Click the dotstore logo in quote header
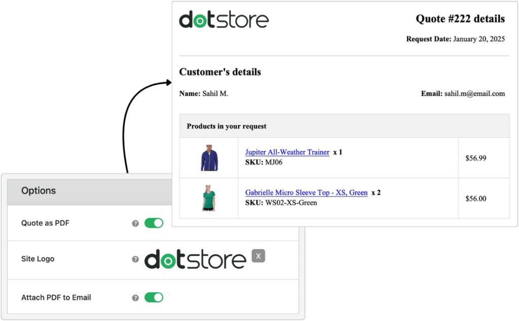 click(x=224, y=20)
